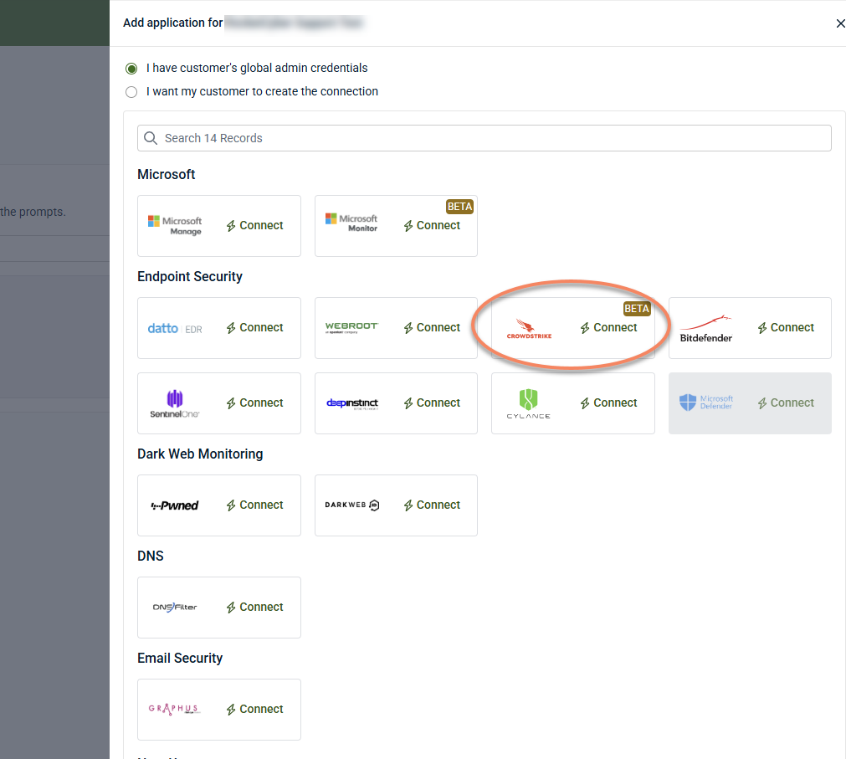Viewport: 846px width, 759px height.
Task: Click the Datto EDR logo
Action: [175, 329]
